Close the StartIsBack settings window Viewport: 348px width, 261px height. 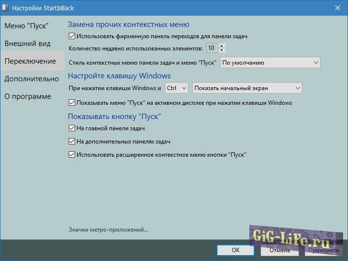338,8
